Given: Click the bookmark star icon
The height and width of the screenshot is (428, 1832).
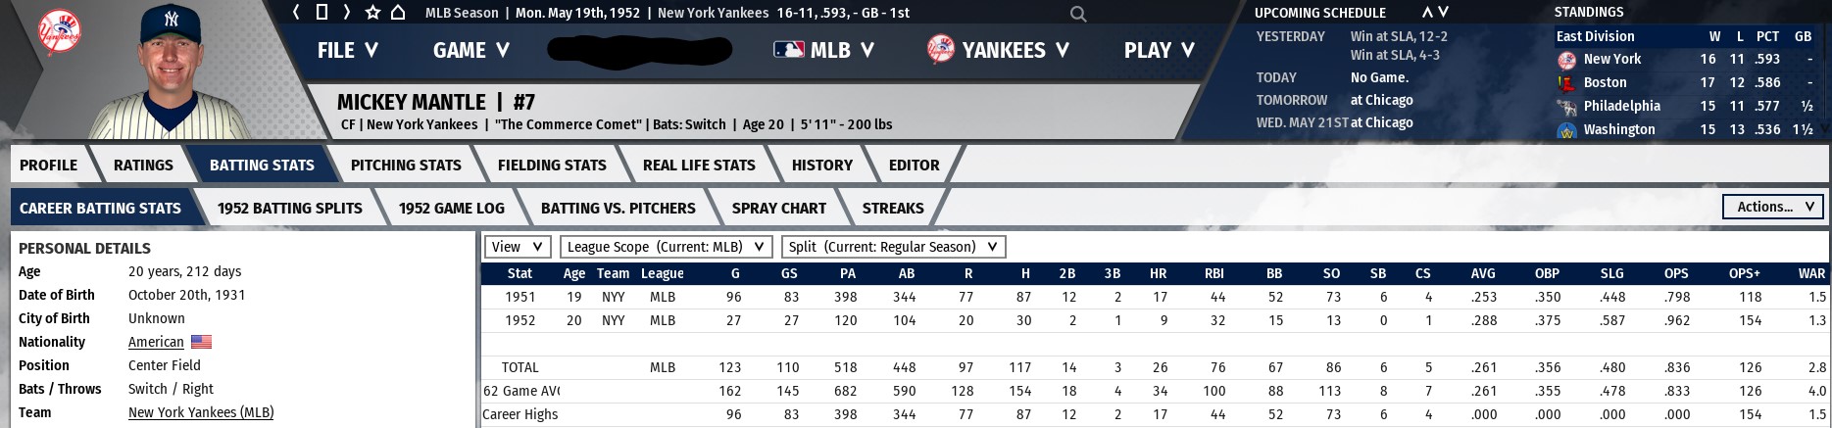Looking at the screenshot, I should 372,13.
